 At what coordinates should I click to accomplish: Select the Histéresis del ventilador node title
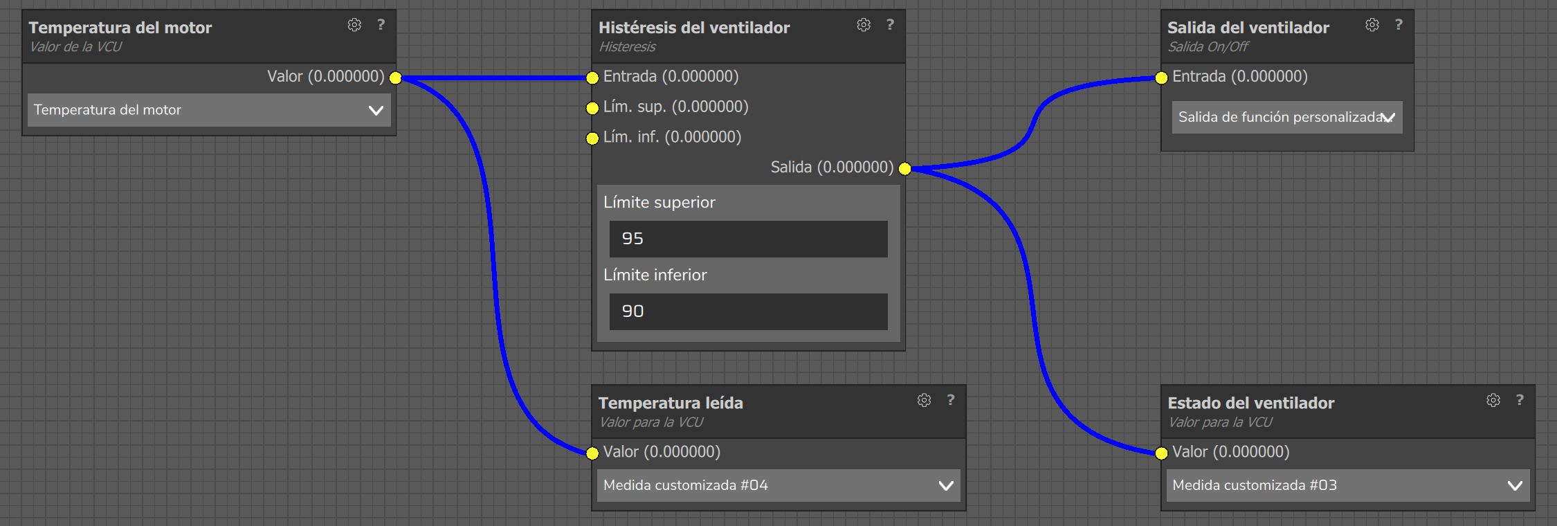click(694, 28)
